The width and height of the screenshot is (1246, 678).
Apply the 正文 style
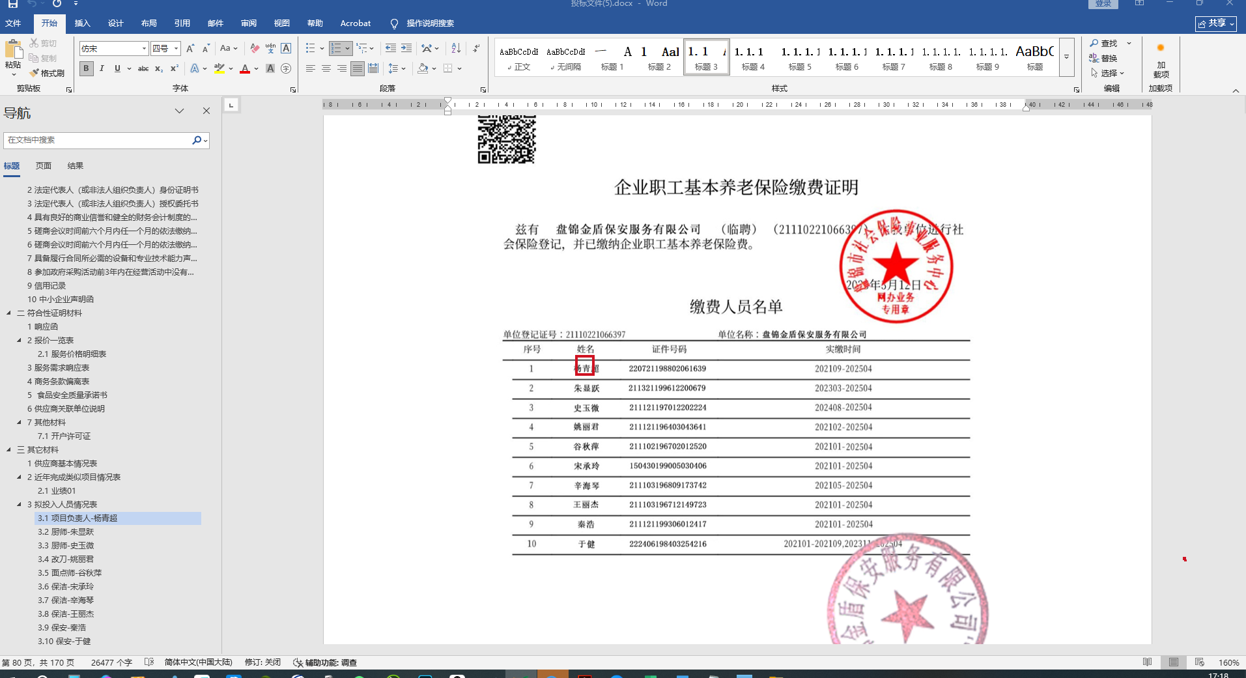point(518,57)
